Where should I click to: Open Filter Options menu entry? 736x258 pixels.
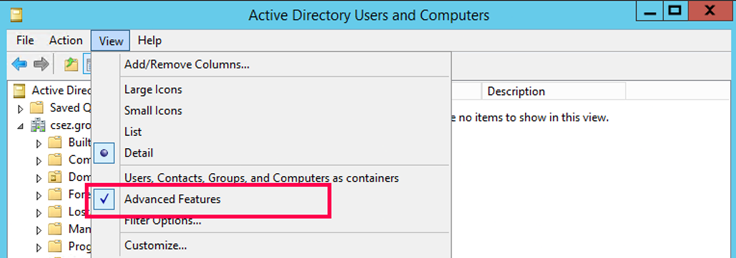[163, 221]
